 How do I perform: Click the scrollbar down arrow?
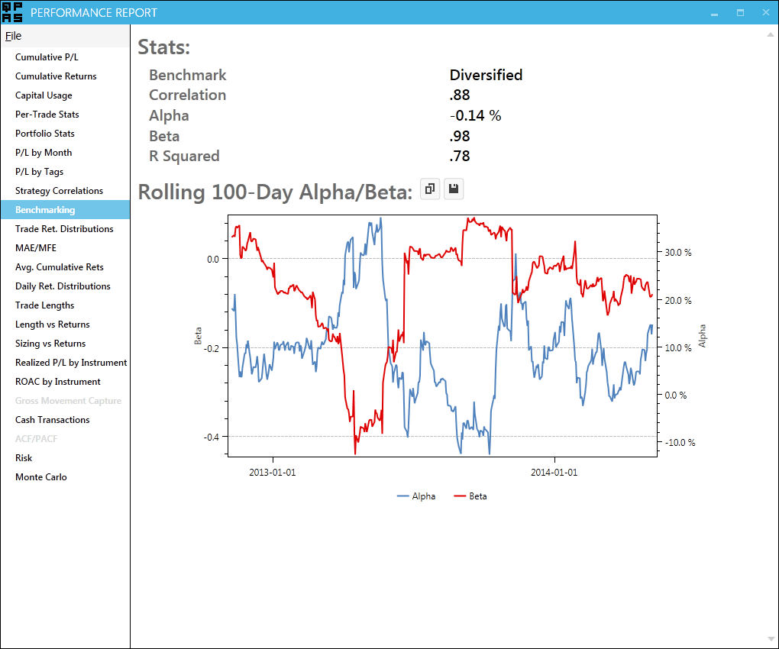coord(770,639)
